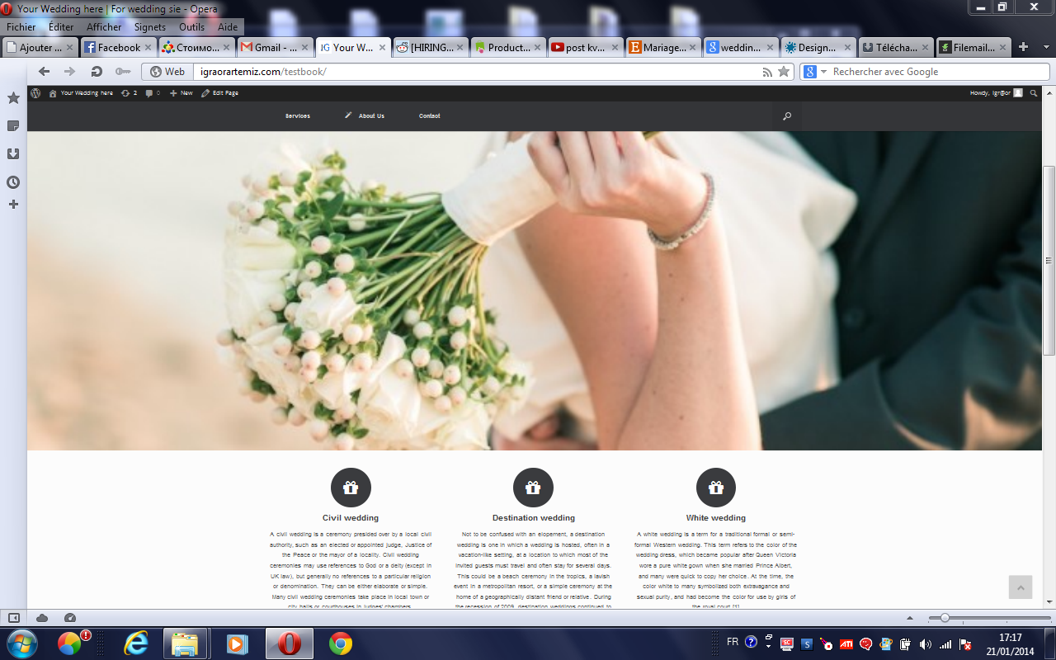Click Edit Page in the admin bar
Image resolution: width=1056 pixels, height=660 pixels.
[x=219, y=93]
